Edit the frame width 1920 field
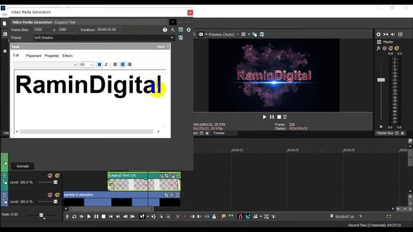 click(x=43, y=30)
